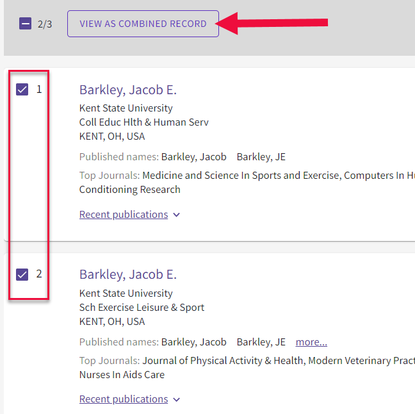Show more published names via more... link
This screenshot has width=415, height=414.
(x=311, y=342)
